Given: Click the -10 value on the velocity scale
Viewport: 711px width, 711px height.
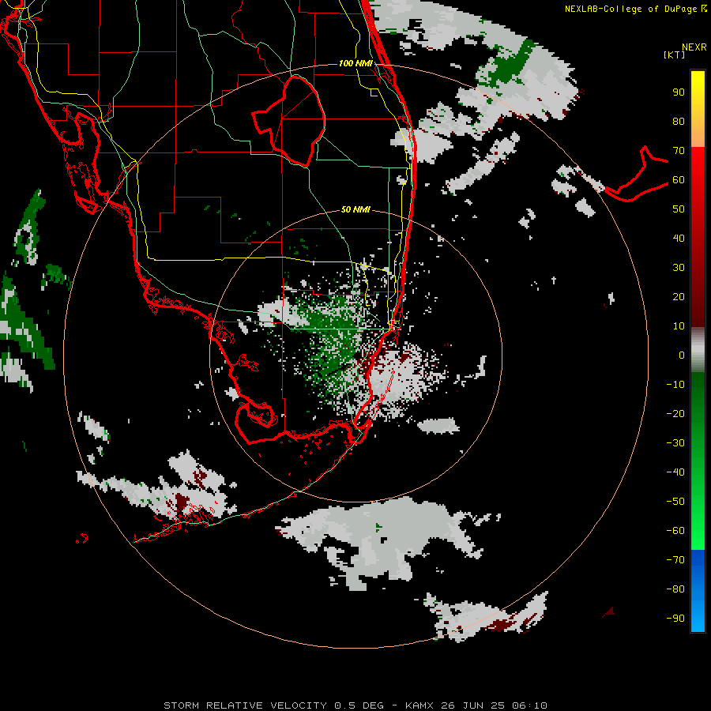Looking at the screenshot, I should [675, 385].
